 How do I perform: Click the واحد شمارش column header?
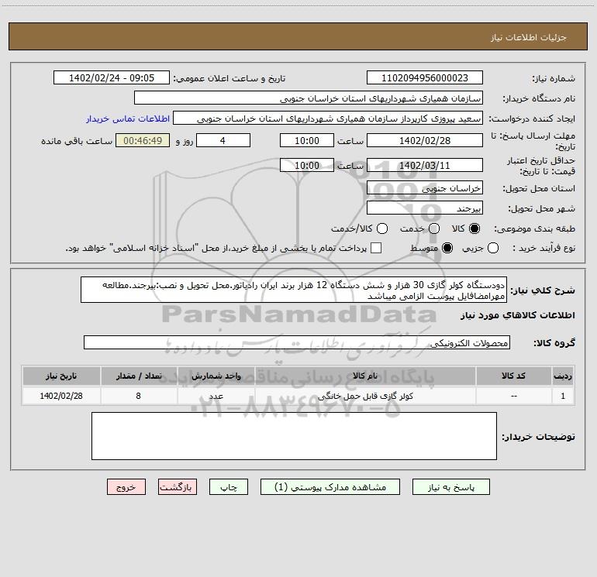(216, 376)
